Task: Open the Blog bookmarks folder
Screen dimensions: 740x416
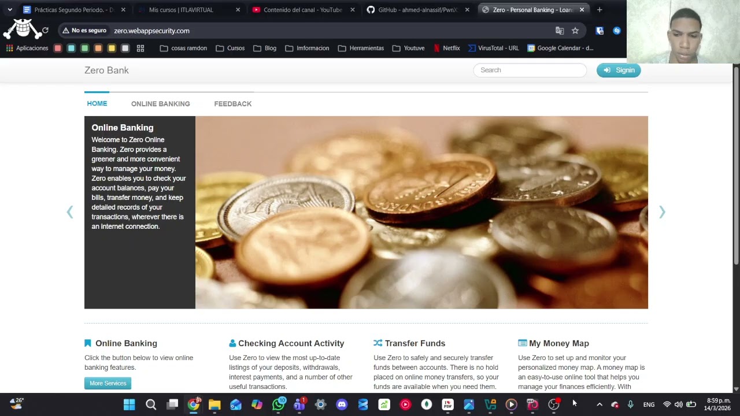Action: [265, 48]
